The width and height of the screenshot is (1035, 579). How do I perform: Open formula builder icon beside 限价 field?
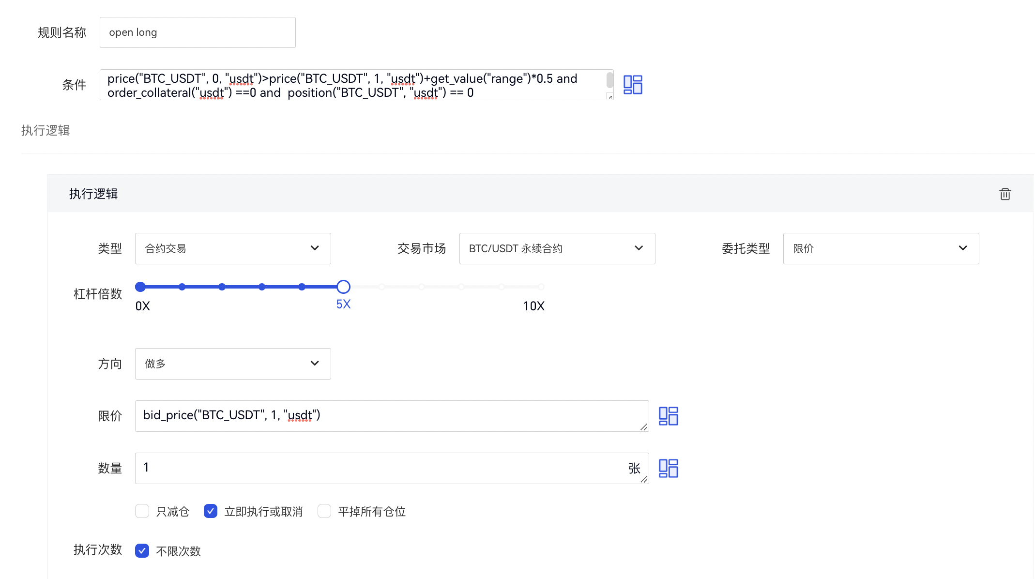pyautogui.click(x=668, y=416)
